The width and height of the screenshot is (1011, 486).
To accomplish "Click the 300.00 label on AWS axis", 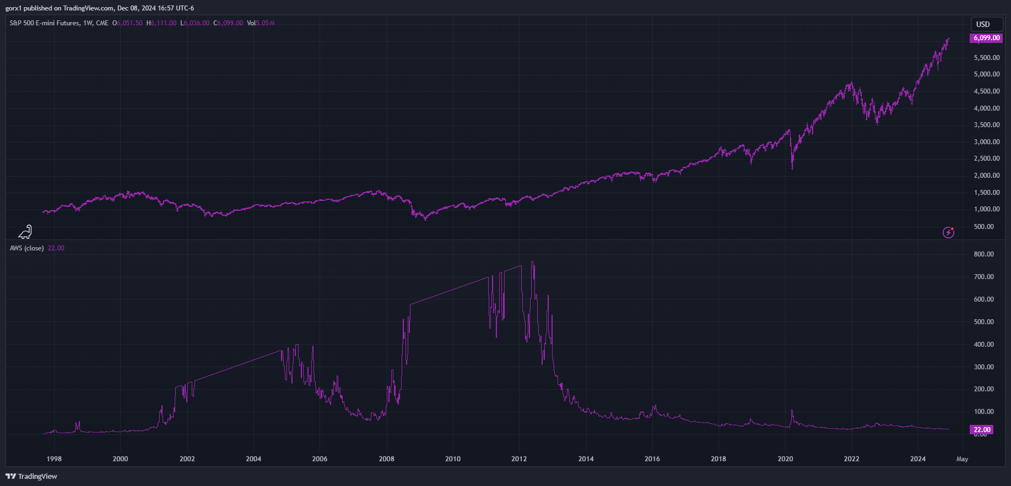I will tap(984, 367).
